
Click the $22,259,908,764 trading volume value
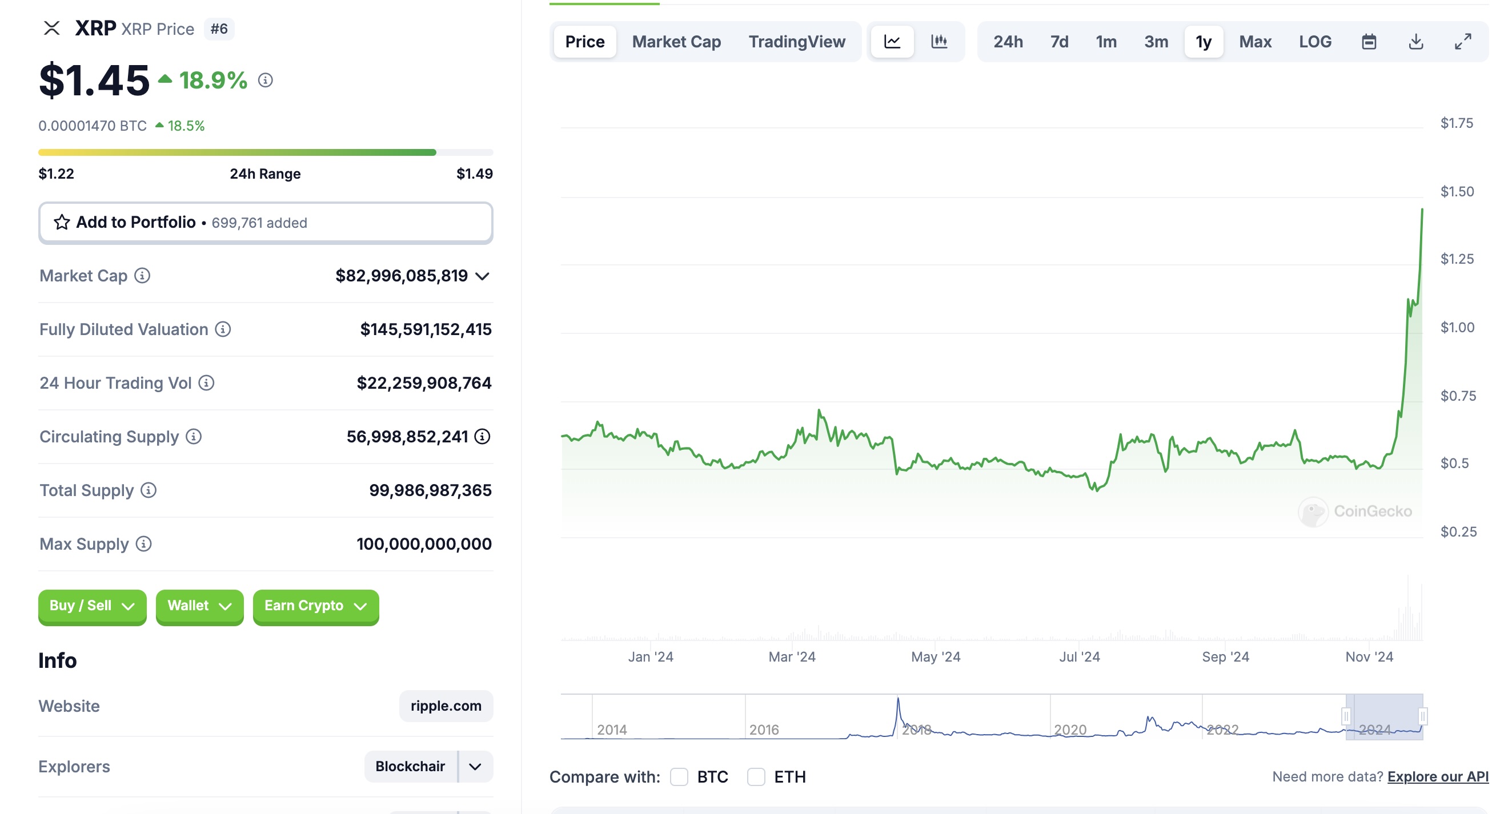pyautogui.click(x=424, y=383)
